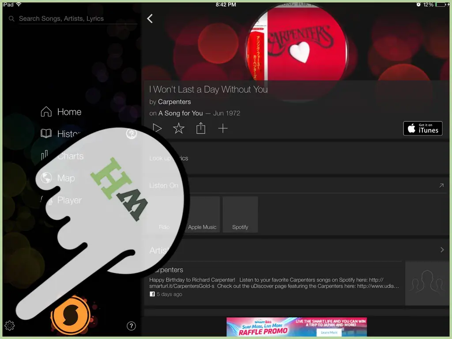Screen dimensions: 452x339
Task: Go to Home in sidebar
Action: point(61,112)
